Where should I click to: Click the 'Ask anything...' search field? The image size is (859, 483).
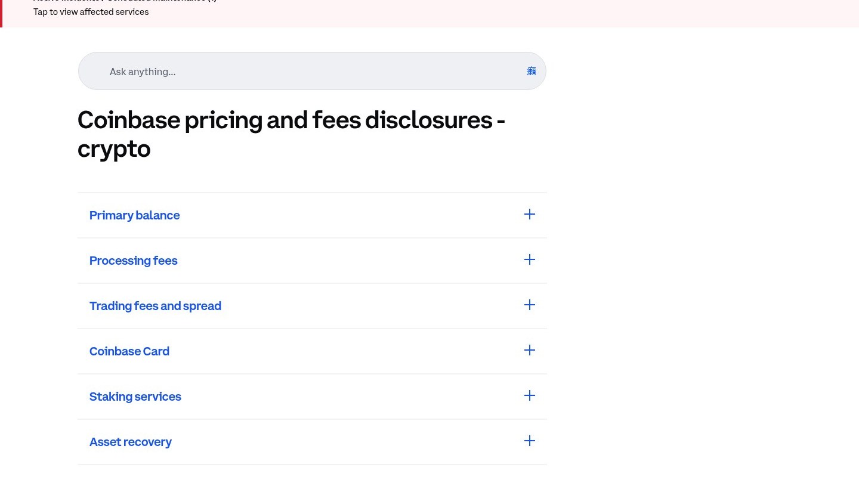tap(312, 71)
